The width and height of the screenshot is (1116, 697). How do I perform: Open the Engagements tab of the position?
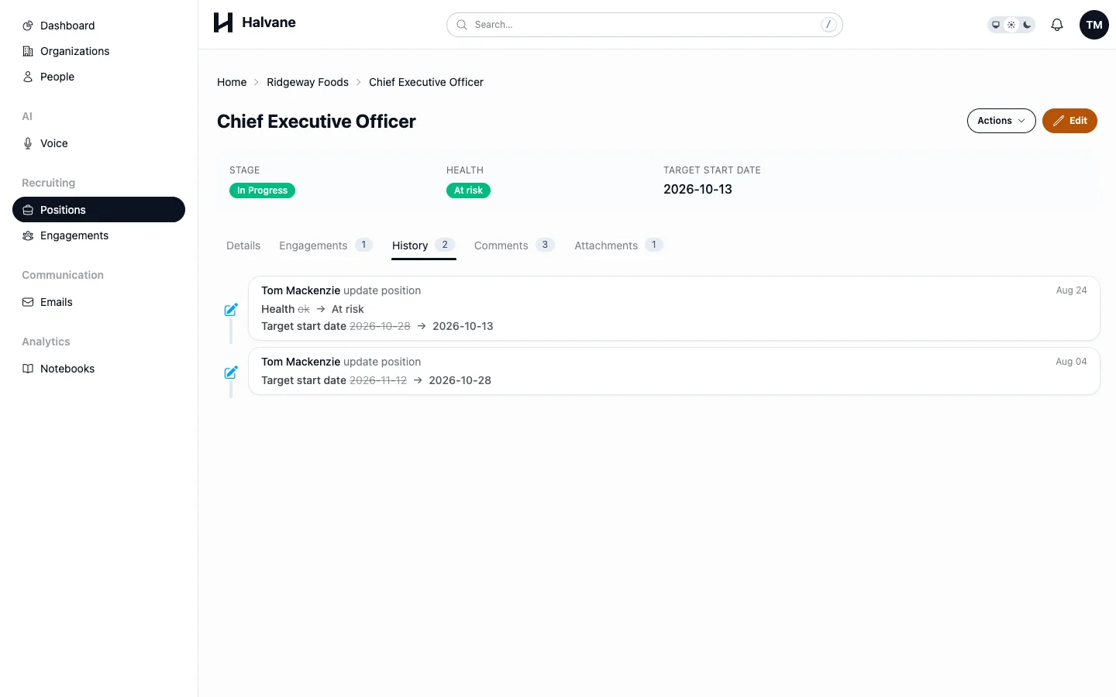[x=326, y=245]
